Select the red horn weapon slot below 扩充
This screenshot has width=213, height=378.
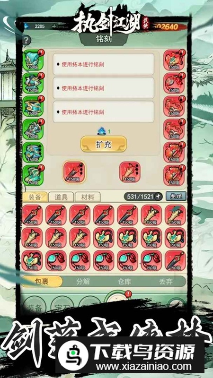click(x=130, y=172)
